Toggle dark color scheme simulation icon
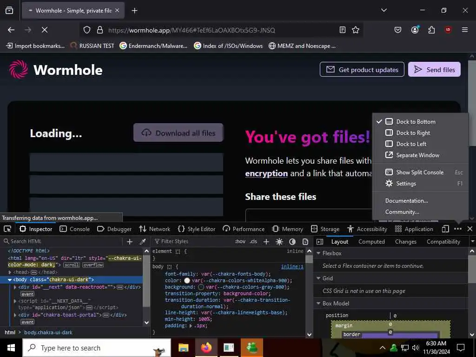 coord(292,242)
